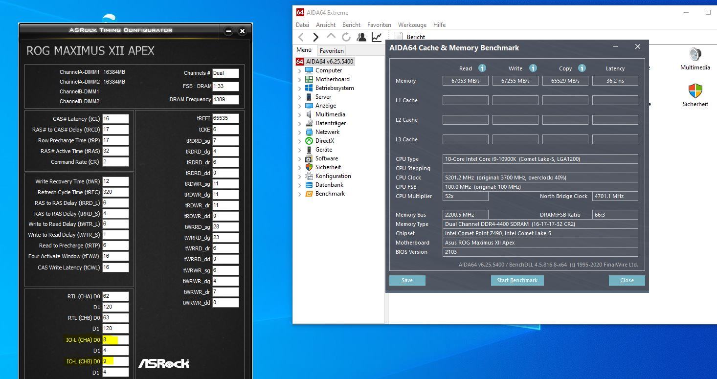
Task: Open the user profile icon in toolbar
Action: (x=361, y=37)
